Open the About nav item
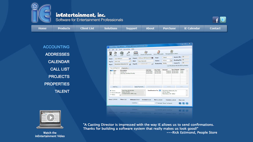253x142 pixels. pos(150,28)
